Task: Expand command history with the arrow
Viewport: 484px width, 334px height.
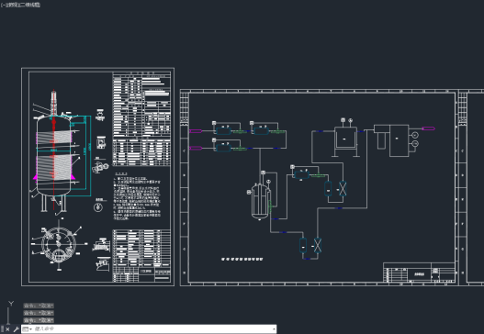Action: point(274,329)
